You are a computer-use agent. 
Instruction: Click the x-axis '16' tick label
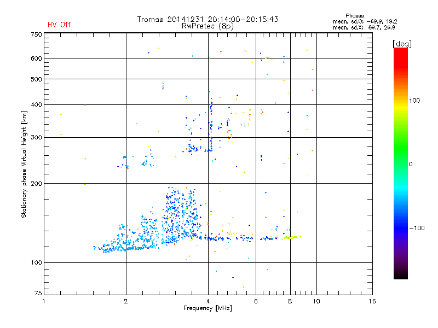pyautogui.click(x=372, y=301)
